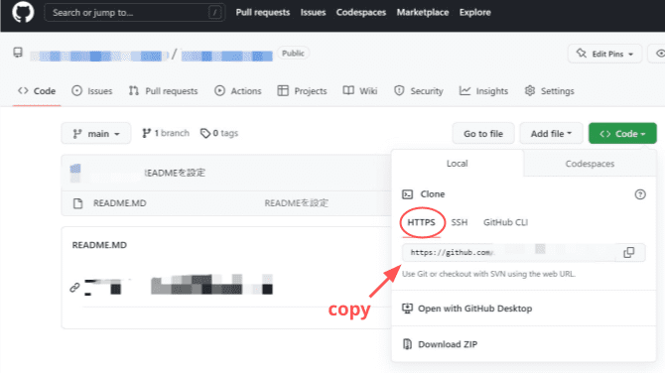The image size is (665, 373).
Task: Open the Insights tab
Action: tap(484, 91)
